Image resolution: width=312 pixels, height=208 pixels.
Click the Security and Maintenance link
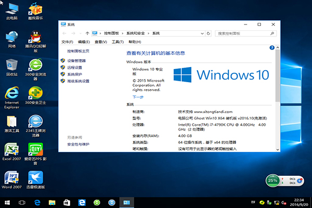78,144
